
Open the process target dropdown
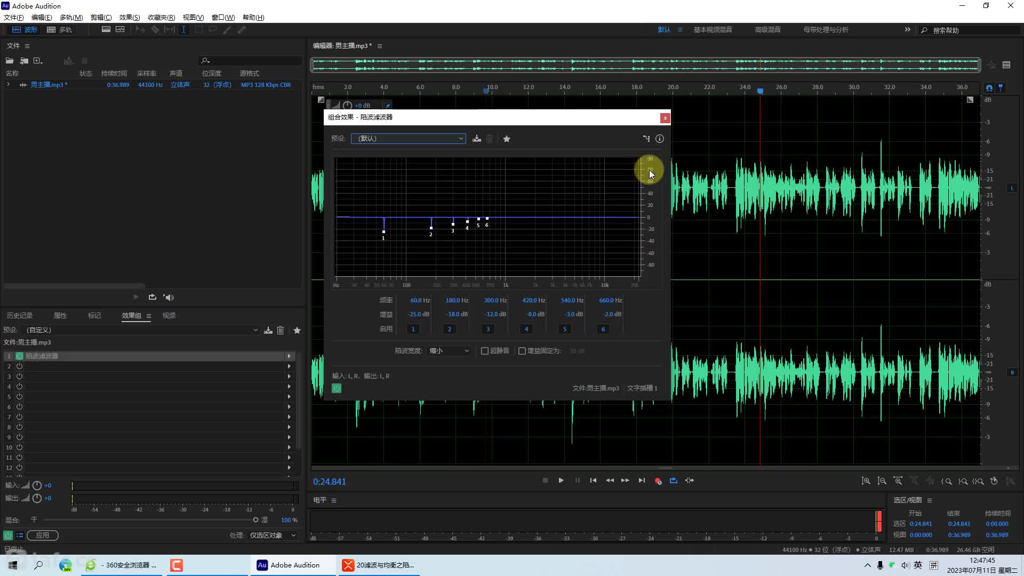point(273,535)
